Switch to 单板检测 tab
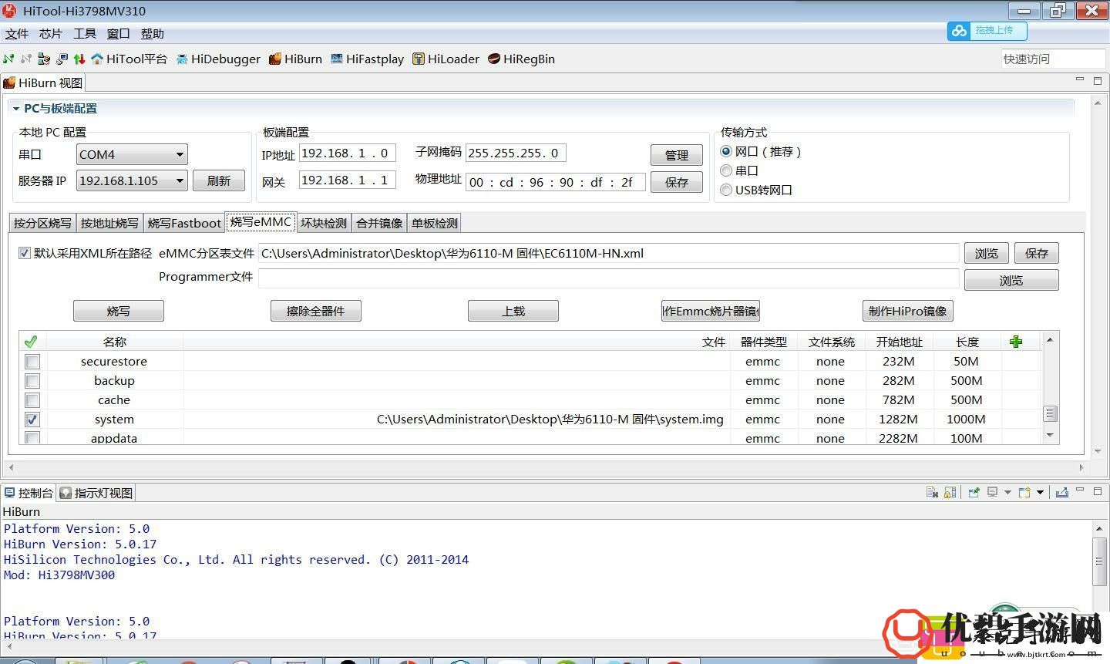 point(435,223)
